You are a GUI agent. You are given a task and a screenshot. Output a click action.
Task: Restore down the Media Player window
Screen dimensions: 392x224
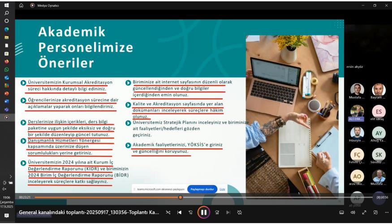click(x=375, y=5)
